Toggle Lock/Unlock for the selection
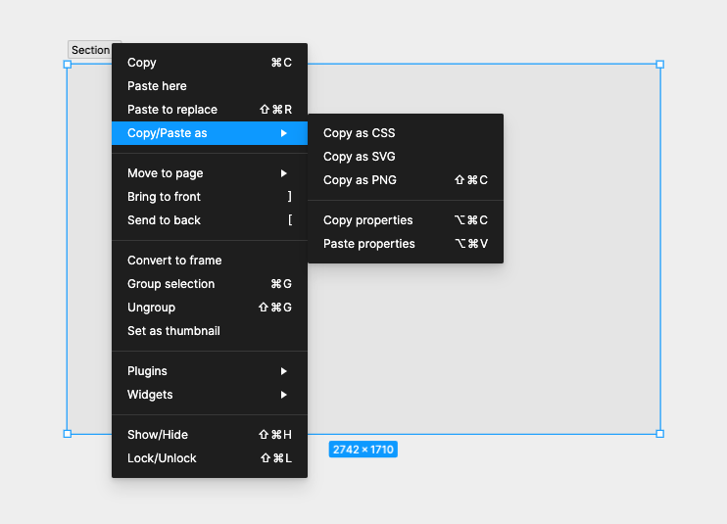This screenshot has width=727, height=524. pos(210,458)
